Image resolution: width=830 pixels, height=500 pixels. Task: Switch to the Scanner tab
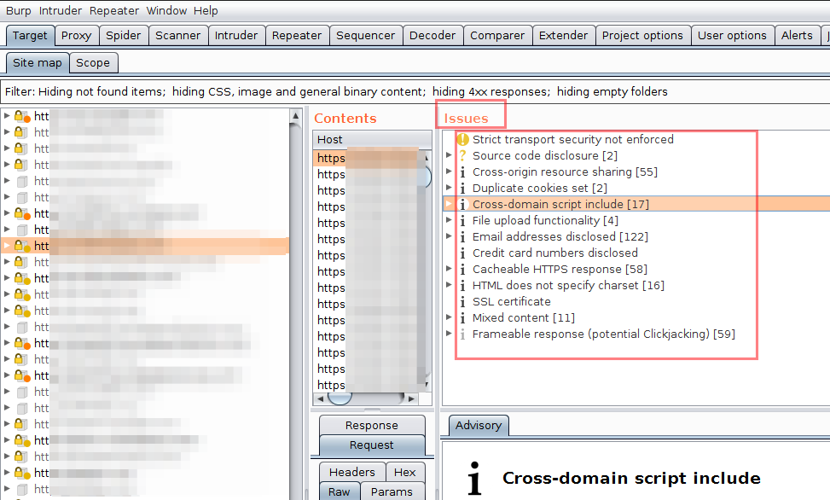[177, 36]
